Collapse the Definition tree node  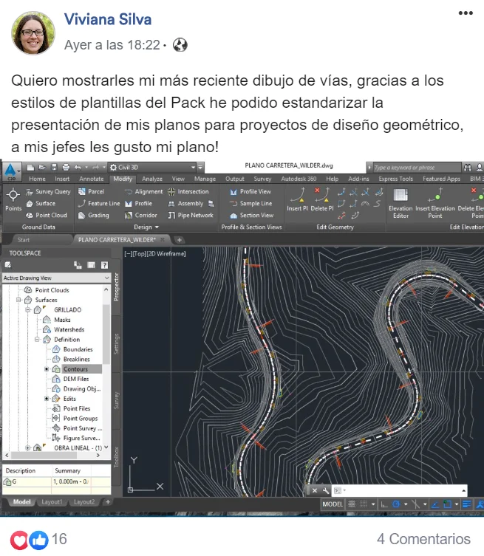click(37, 340)
